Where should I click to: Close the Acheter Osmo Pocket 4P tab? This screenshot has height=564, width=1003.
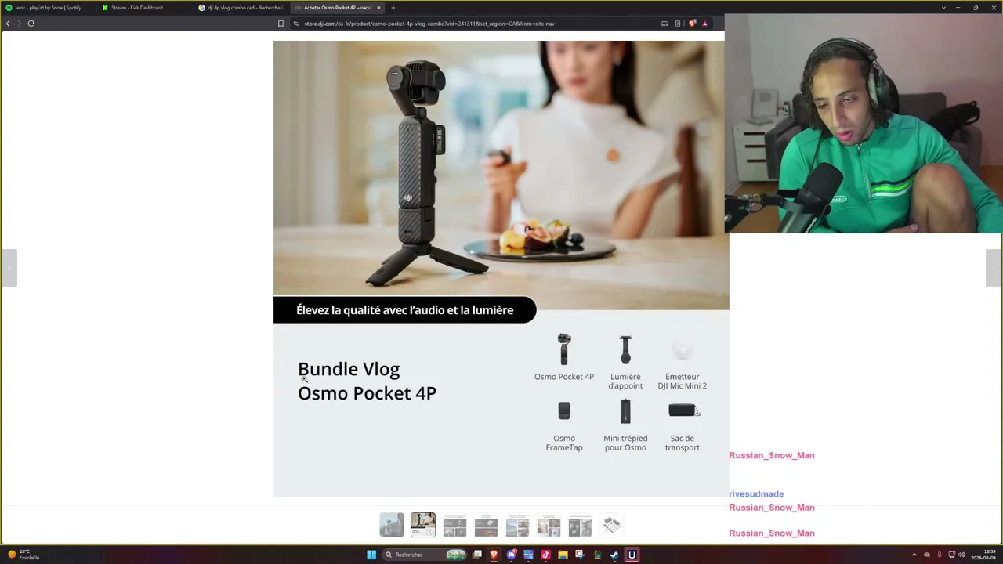coord(378,8)
